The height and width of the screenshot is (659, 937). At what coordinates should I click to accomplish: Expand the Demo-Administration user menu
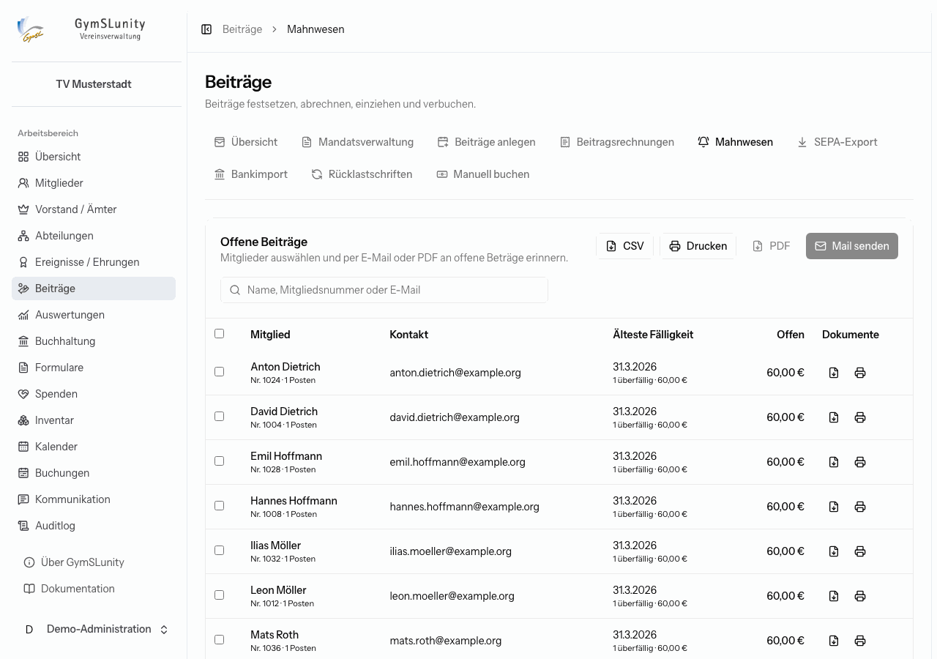pos(97,629)
